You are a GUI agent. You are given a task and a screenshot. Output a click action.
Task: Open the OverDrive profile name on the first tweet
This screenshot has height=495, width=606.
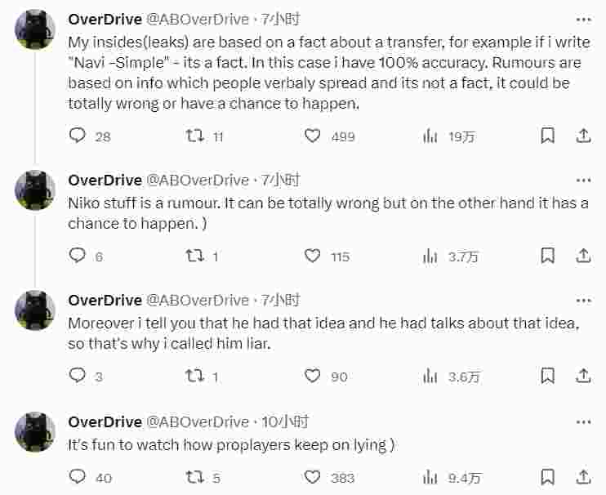tap(105, 20)
